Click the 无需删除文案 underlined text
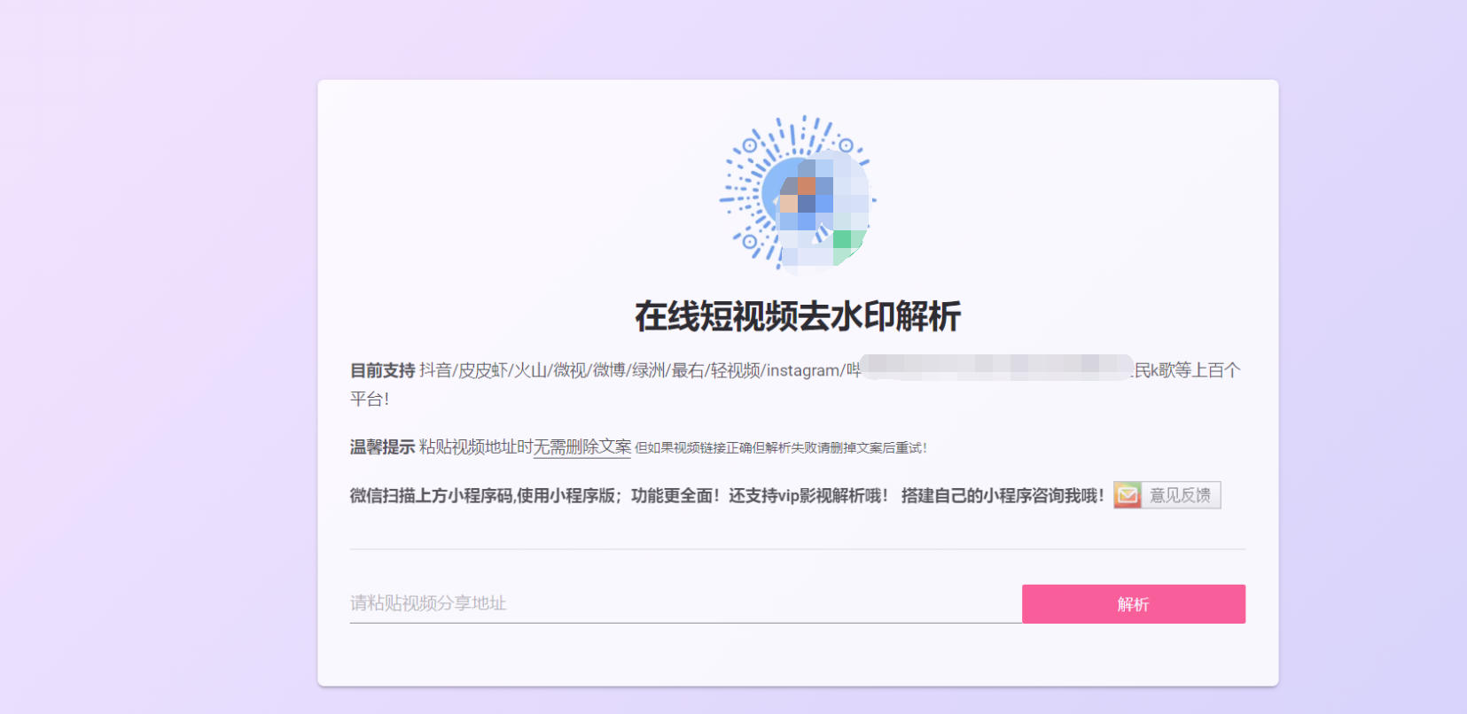 point(582,447)
